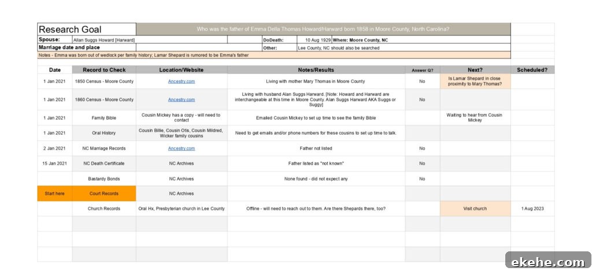Select the 2 Jan 2021 date cell
Screen dimensions: 592x271
[55, 149]
